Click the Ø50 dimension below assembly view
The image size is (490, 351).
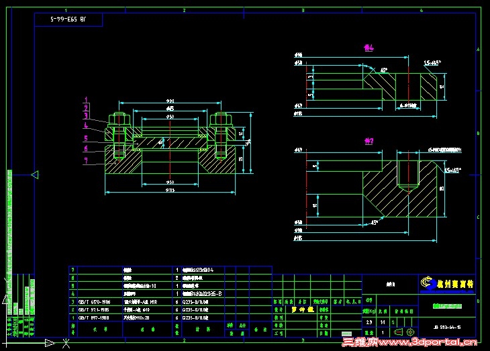[170, 182]
